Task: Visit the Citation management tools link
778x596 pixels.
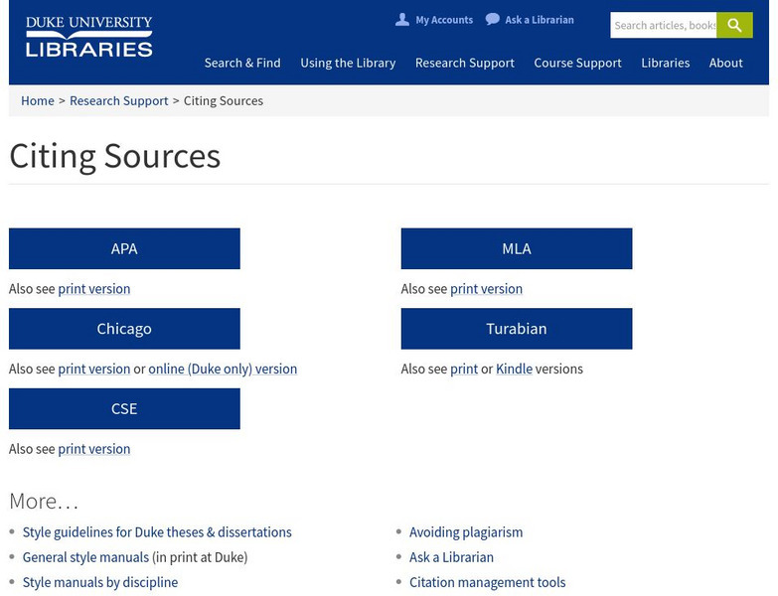Action: [487, 582]
